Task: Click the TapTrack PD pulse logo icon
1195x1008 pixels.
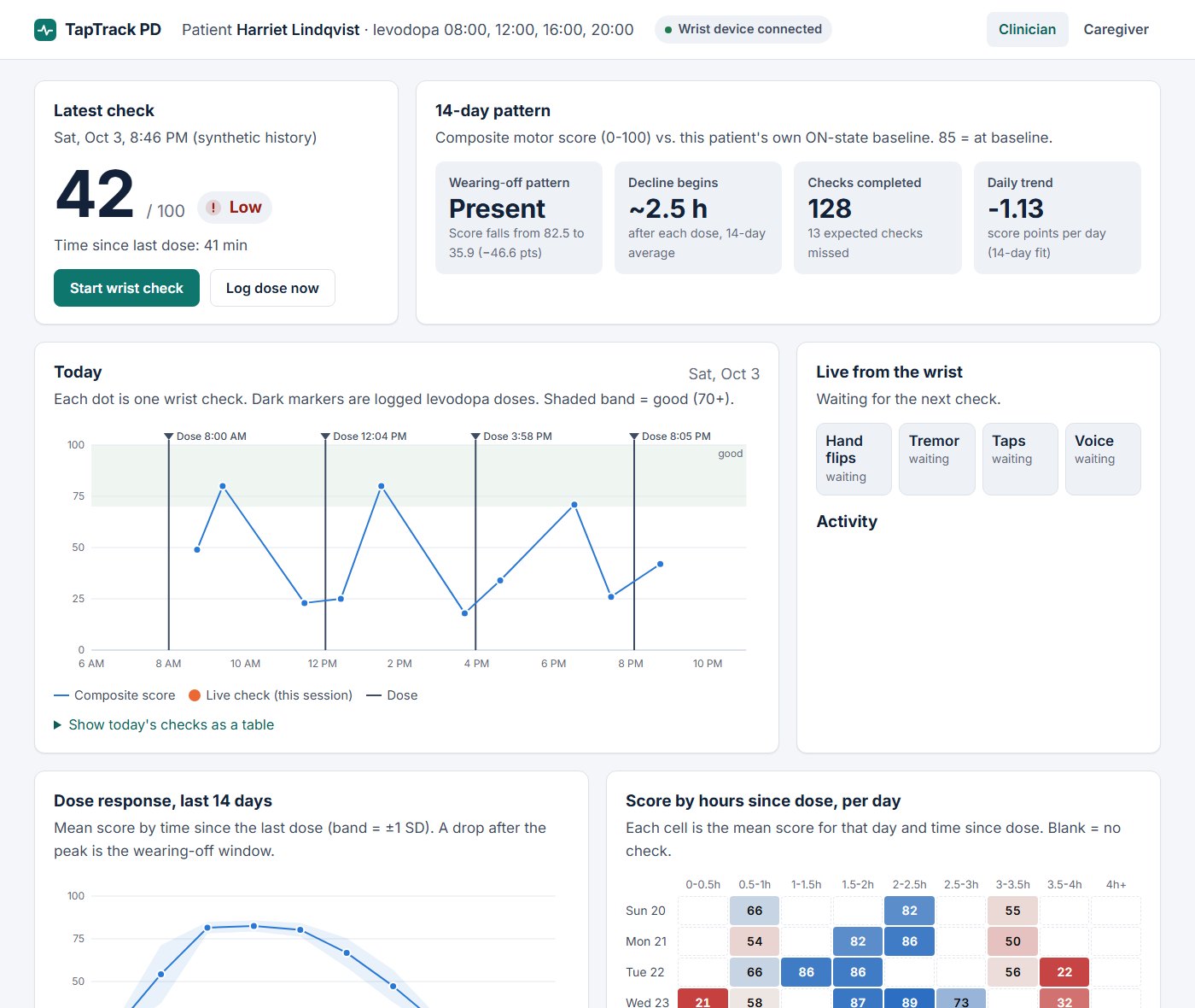Action: [45, 30]
